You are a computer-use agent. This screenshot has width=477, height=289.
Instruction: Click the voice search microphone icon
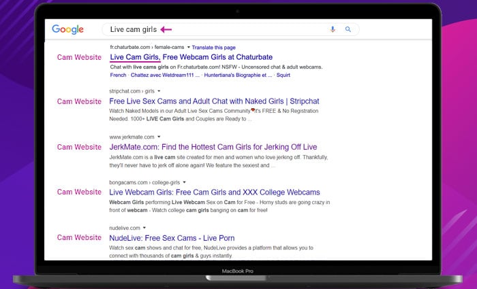(333, 29)
